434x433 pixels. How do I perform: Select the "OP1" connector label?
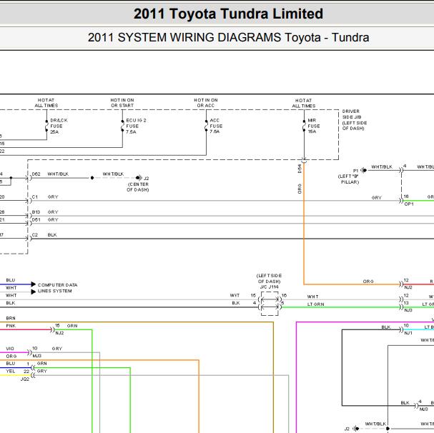409,204
